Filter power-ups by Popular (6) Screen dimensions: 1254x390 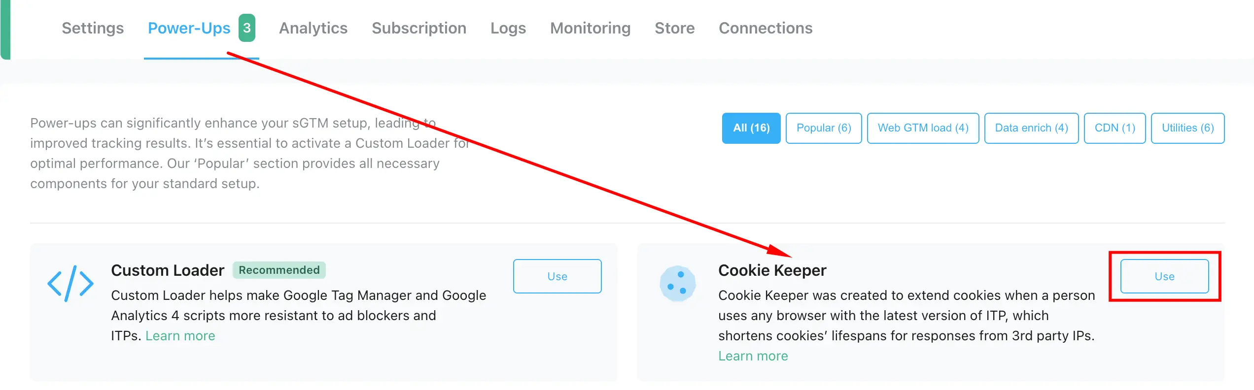[x=824, y=128]
